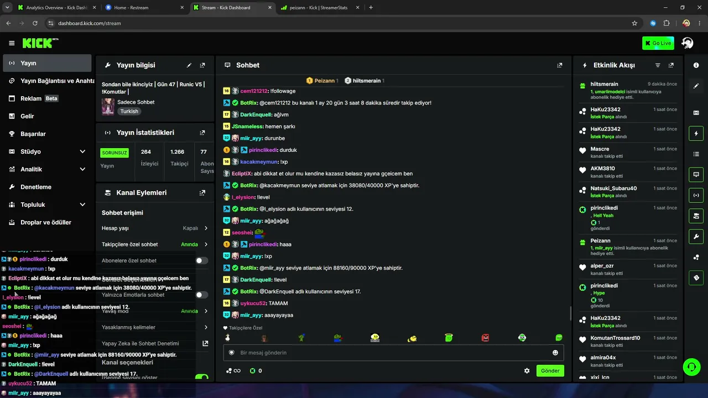Click the chat scrollbar thumb

point(570,313)
